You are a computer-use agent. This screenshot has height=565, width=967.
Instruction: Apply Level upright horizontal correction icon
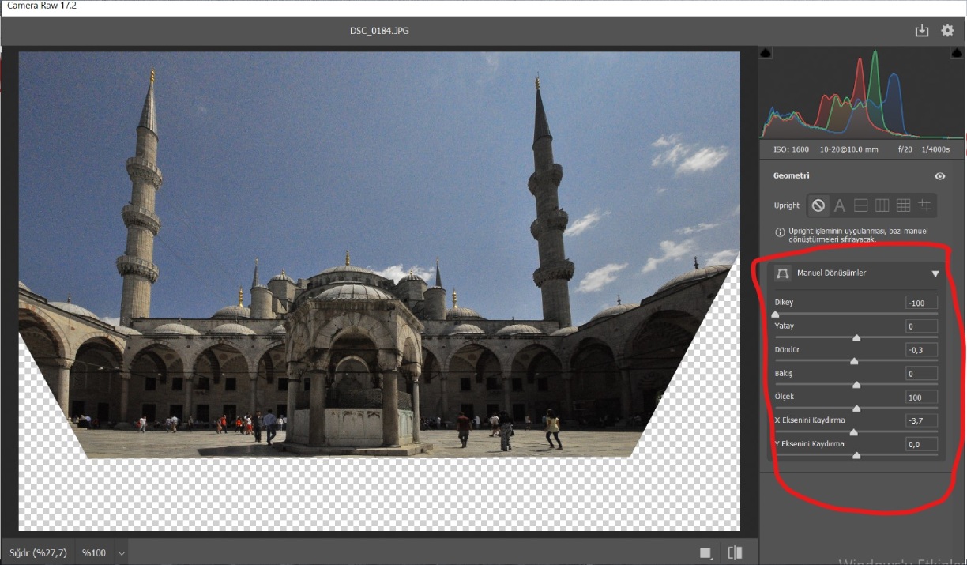(861, 205)
